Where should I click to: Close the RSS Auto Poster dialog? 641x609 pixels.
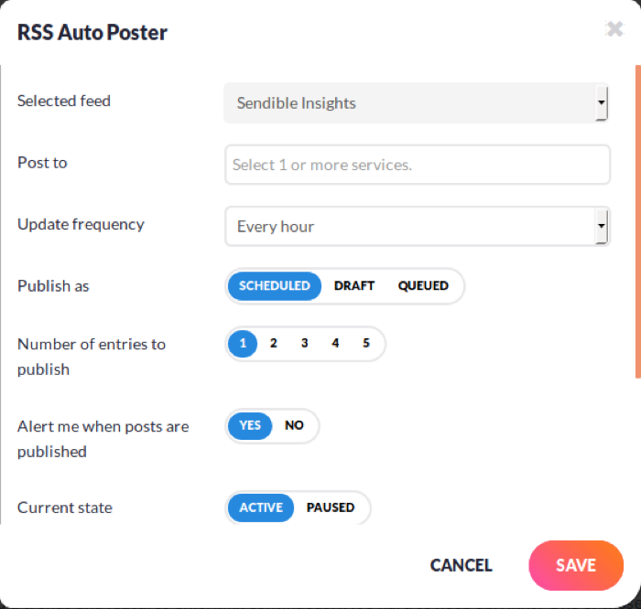tap(614, 29)
